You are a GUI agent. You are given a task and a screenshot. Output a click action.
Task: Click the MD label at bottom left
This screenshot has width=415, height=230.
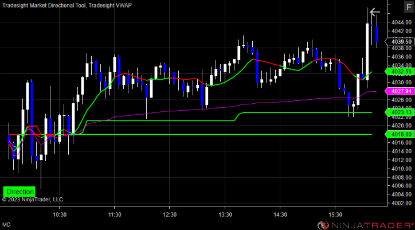tap(7, 225)
